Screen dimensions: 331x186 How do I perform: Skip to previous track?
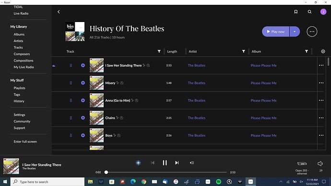click(x=153, y=163)
